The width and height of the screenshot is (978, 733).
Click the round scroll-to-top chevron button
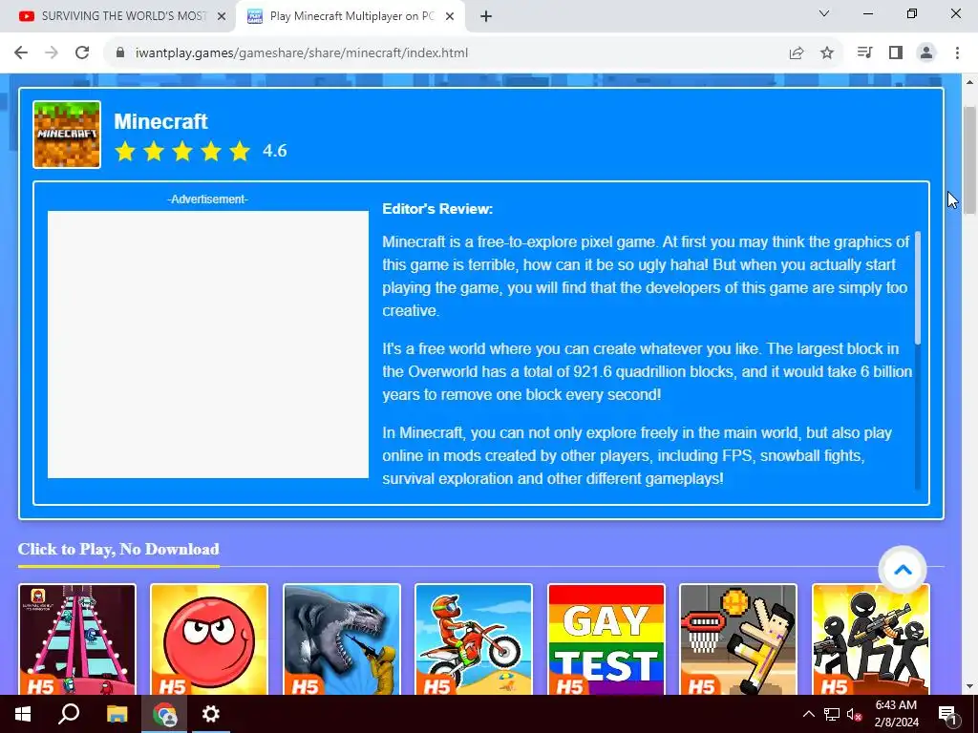click(x=903, y=570)
